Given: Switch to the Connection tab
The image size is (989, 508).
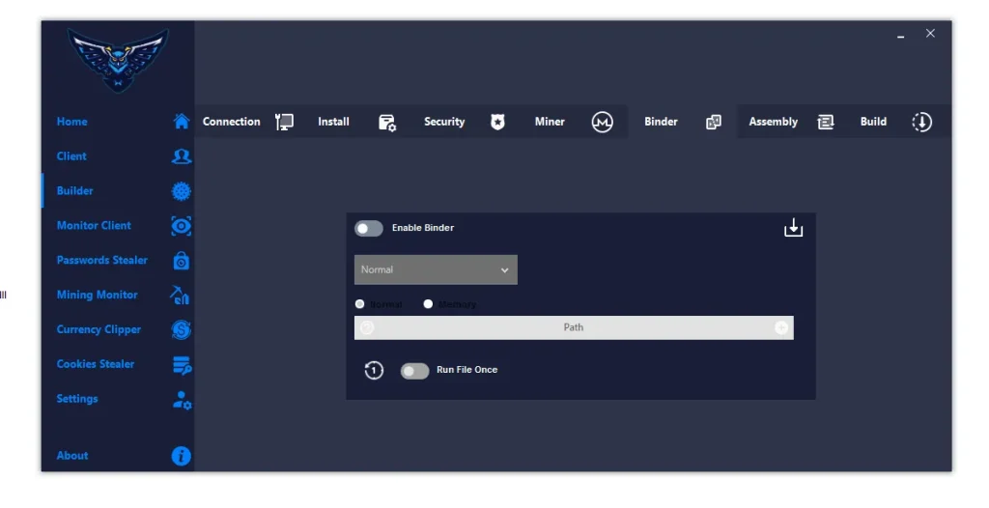Looking at the screenshot, I should click(x=232, y=122).
